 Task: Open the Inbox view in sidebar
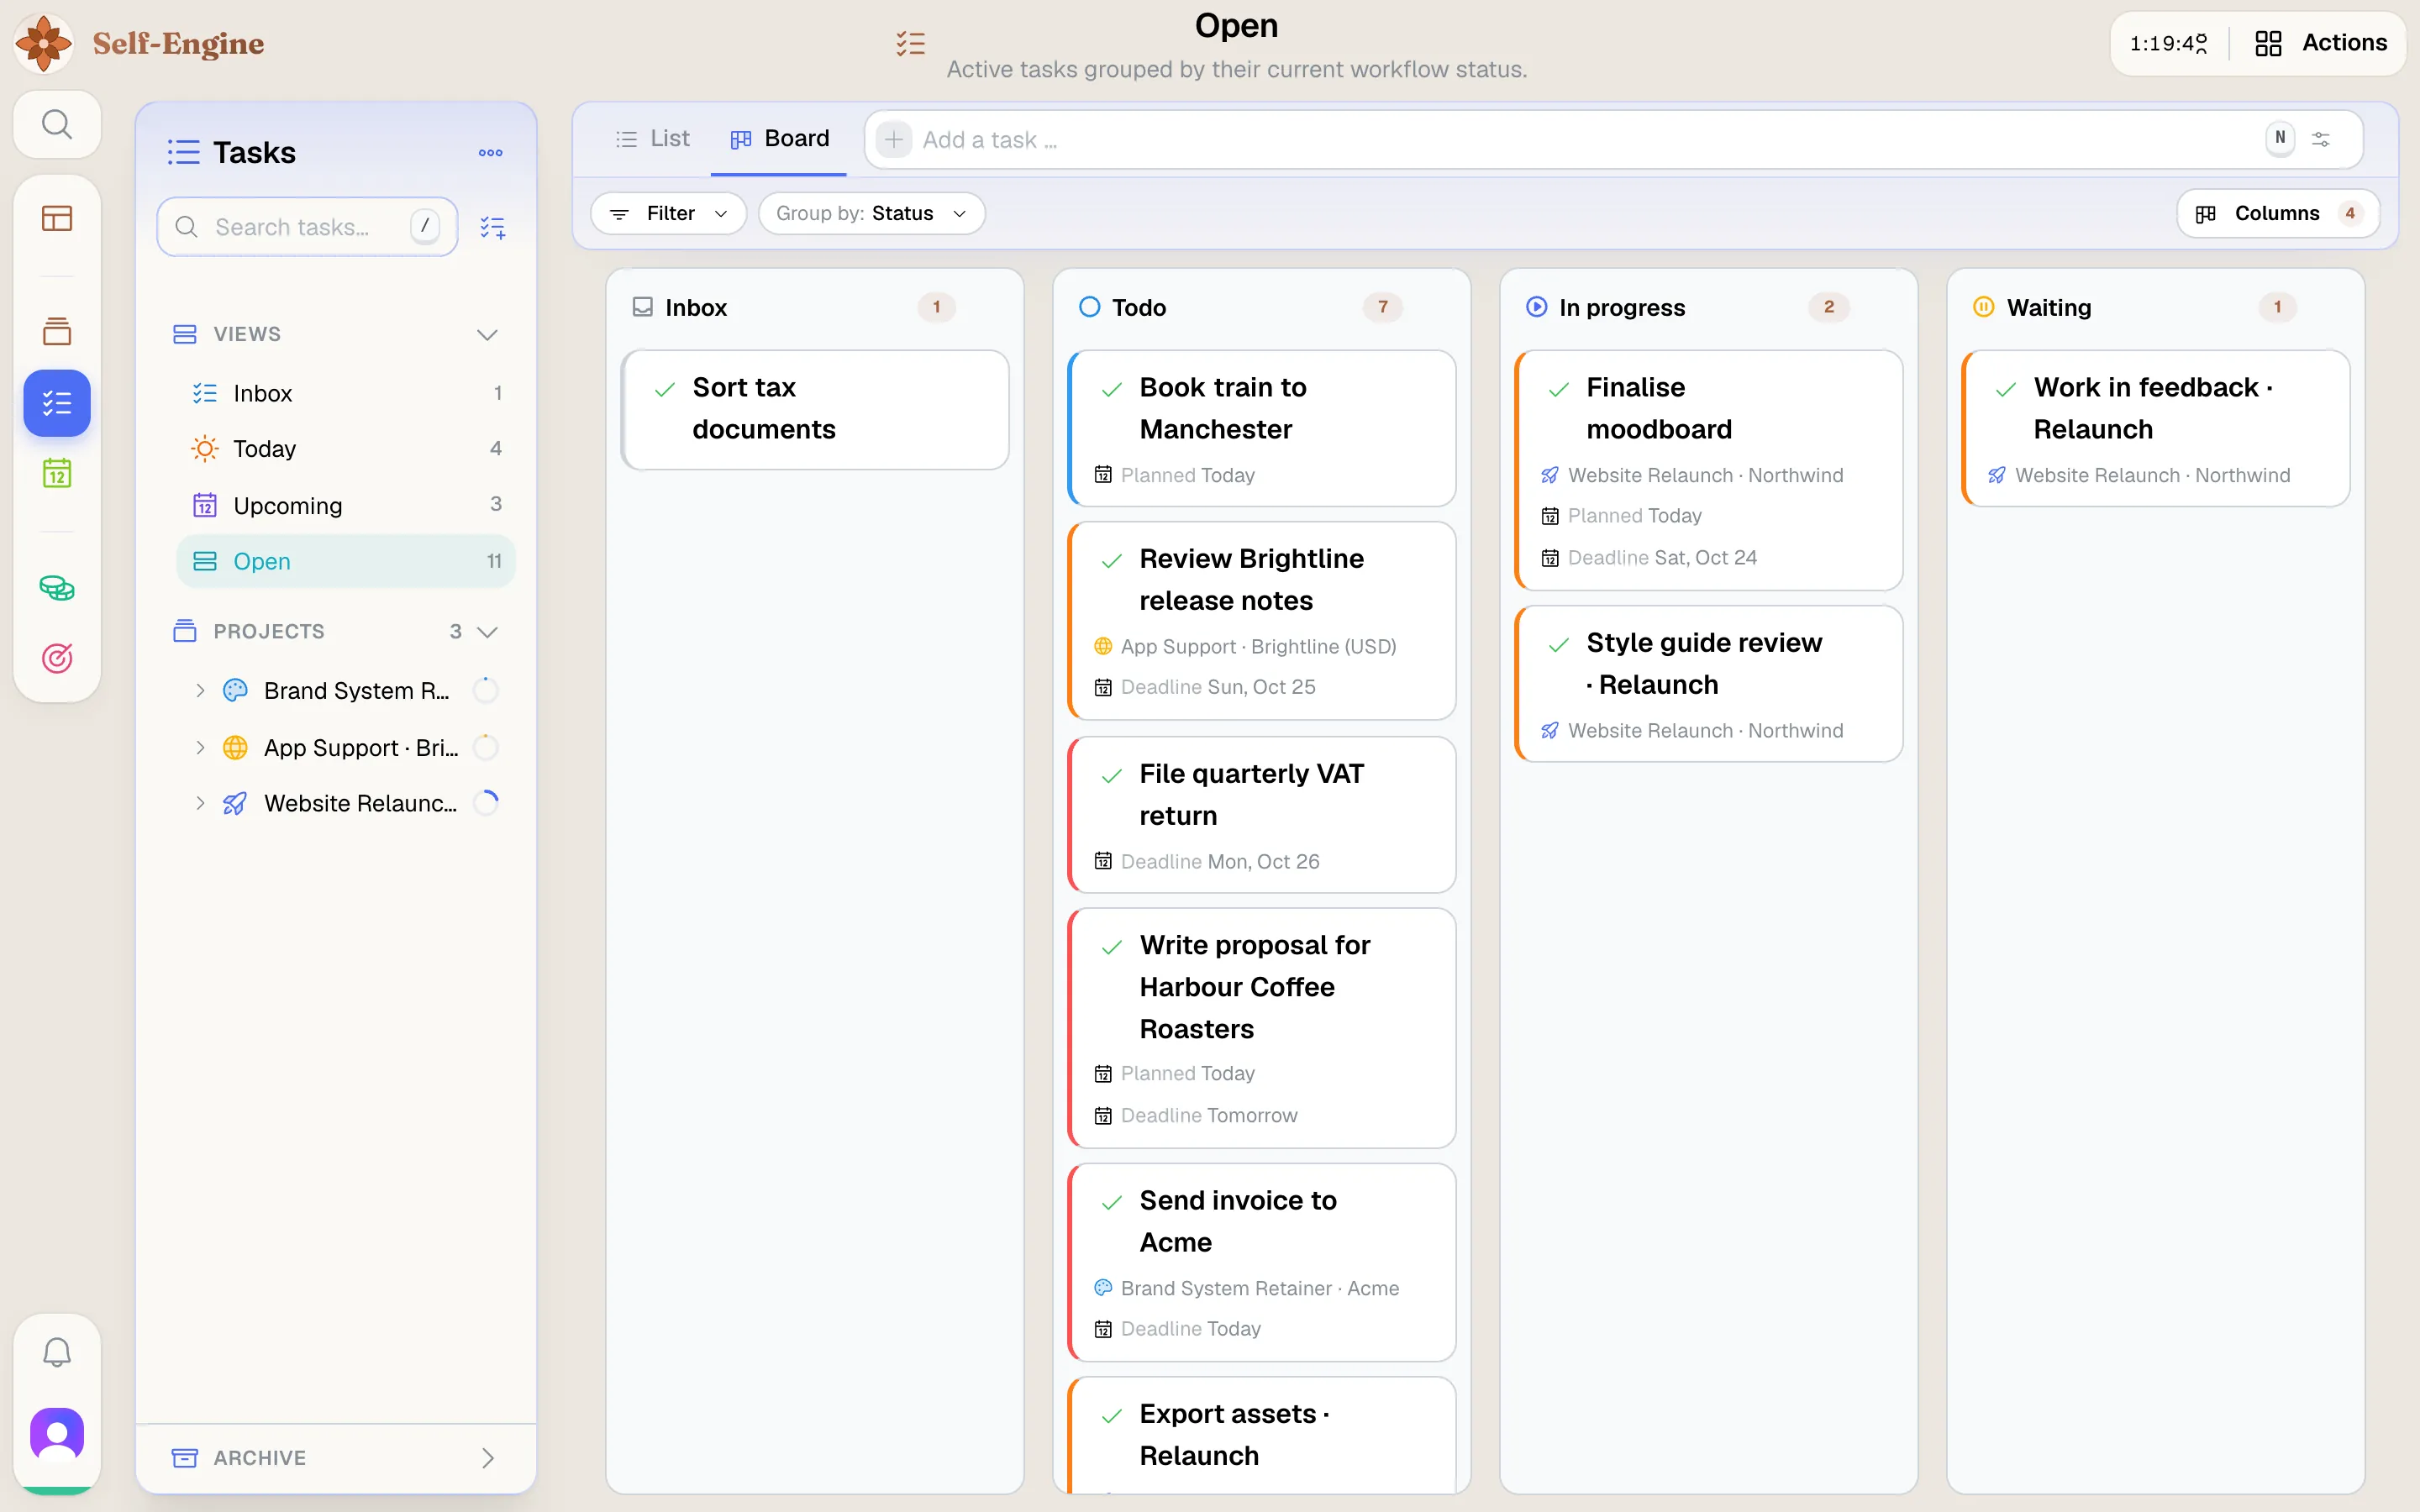(346, 393)
